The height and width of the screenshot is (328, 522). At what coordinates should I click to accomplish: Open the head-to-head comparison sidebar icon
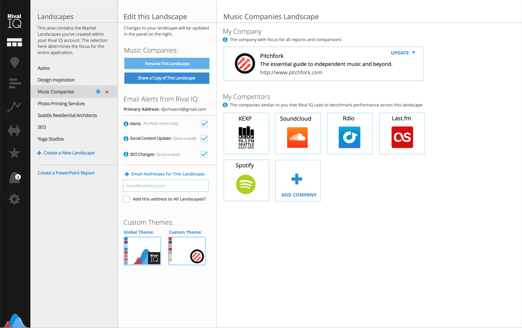[x=14, y=130]
